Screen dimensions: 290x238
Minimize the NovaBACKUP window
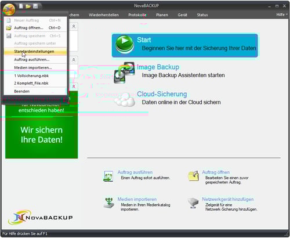pyautogui.click(x=269, y=6)
